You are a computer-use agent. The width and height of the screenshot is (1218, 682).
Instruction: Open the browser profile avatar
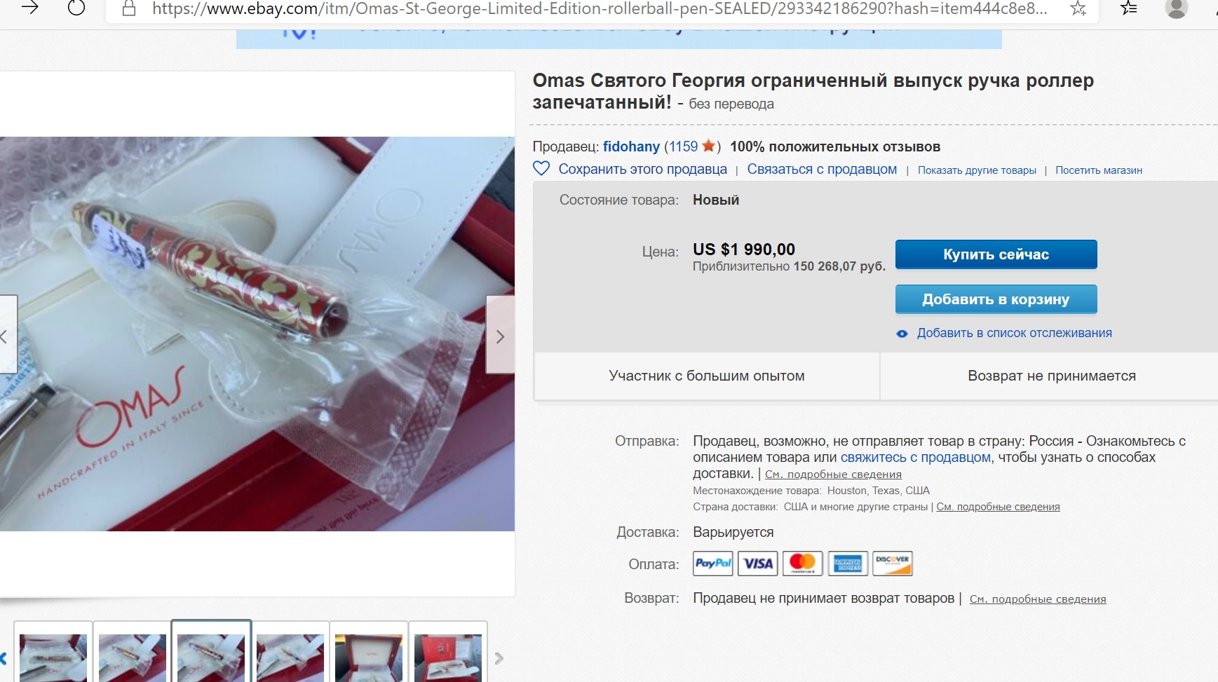click(1176, 8)
